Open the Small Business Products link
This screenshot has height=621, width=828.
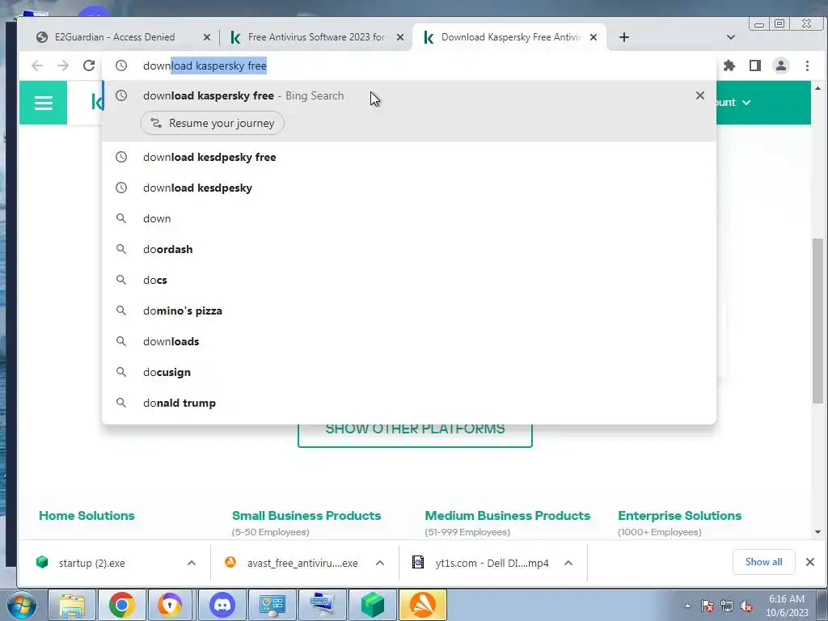[306, 515]
